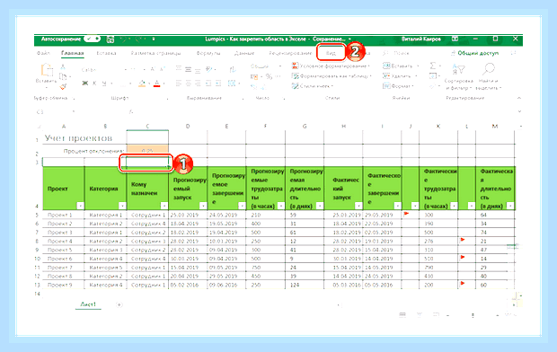Open the filter dropdown in Проект header
The image size is (557, 352).
tap(80, 206)
